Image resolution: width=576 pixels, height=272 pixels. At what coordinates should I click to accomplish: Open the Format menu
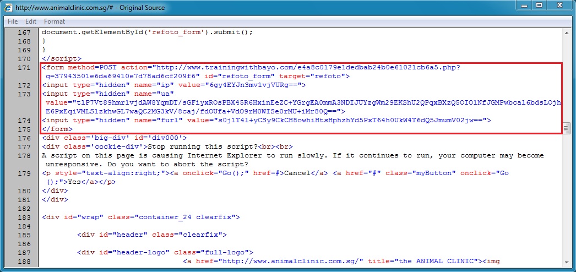click(x=55, y=21)
